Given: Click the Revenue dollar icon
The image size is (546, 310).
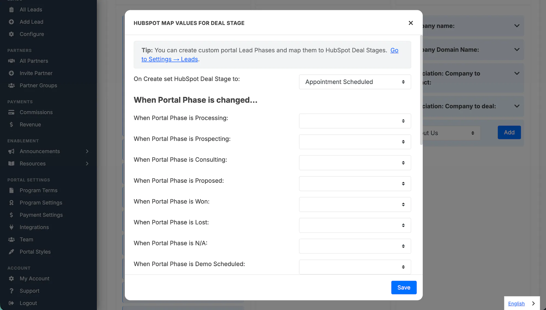Looking at the screenshot, I should 11,124.
